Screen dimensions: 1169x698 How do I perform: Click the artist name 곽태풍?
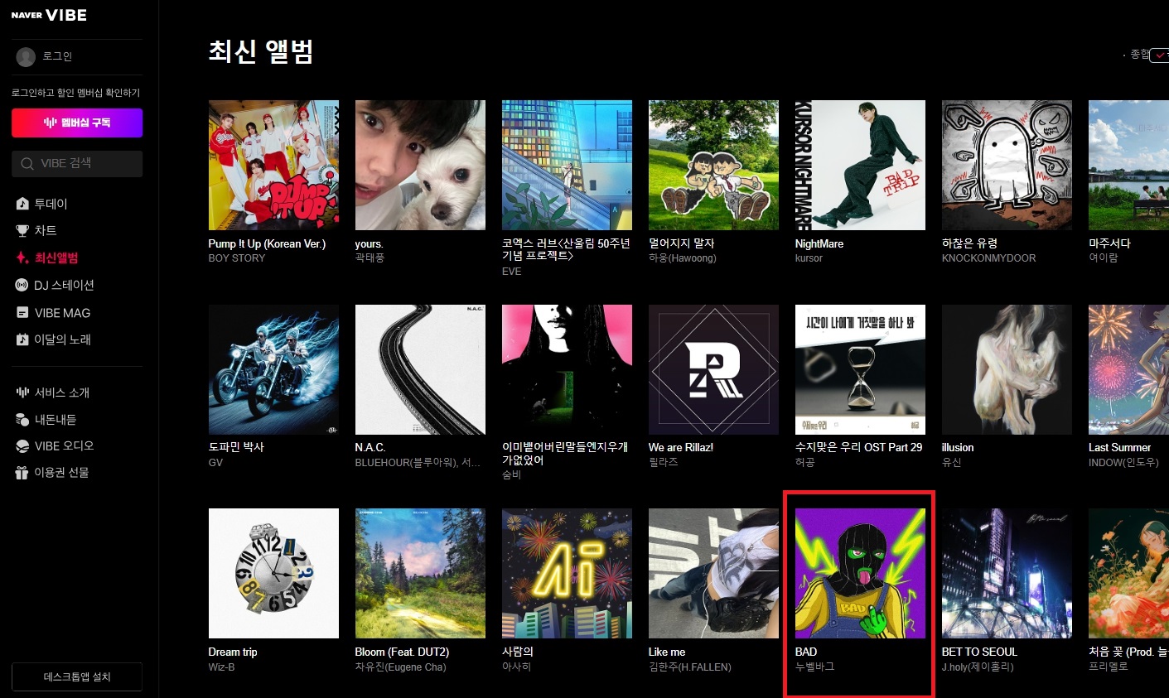coord(370,258)
